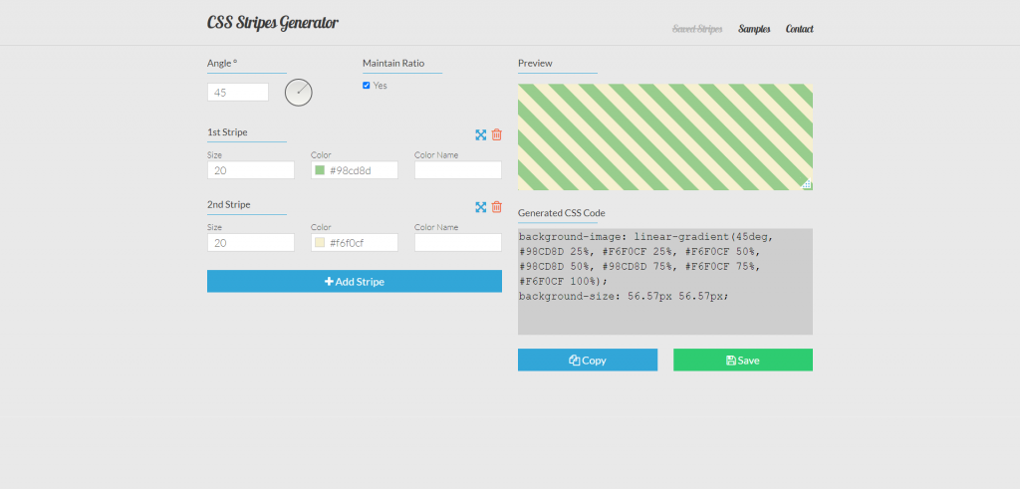Screen dimensions: 1020x489
Task: Open the green #98cd8d color swatch
Action: 320,170
